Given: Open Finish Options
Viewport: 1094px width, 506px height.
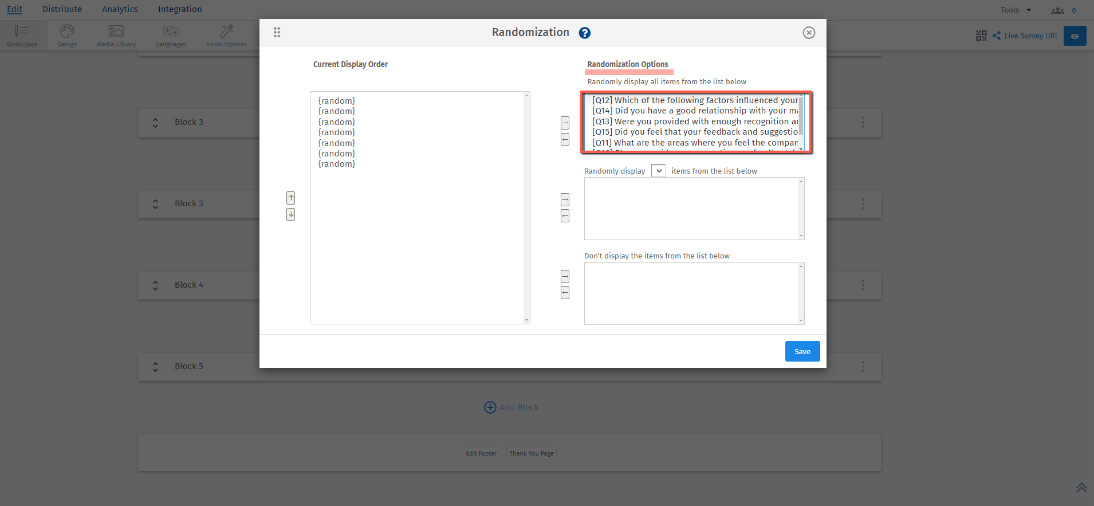Looking at the screenshot, I should 227,36.
